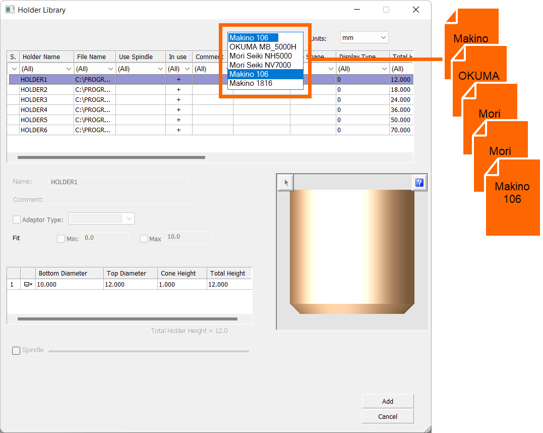The width and height of the screenshot is (543, 433).
Task: Click the Spindle slider track
Action: tap(149, 351)
